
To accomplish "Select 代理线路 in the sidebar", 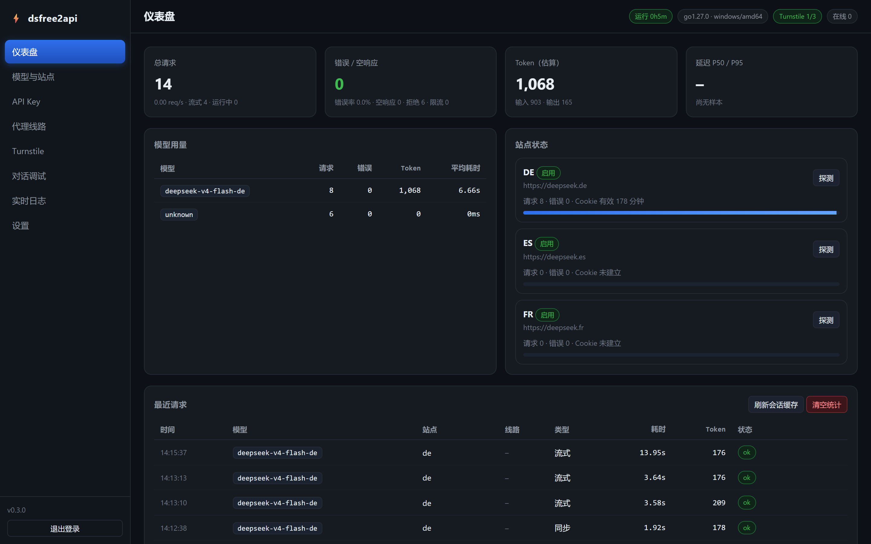I will pyautogui.click(x=65, y=126).
